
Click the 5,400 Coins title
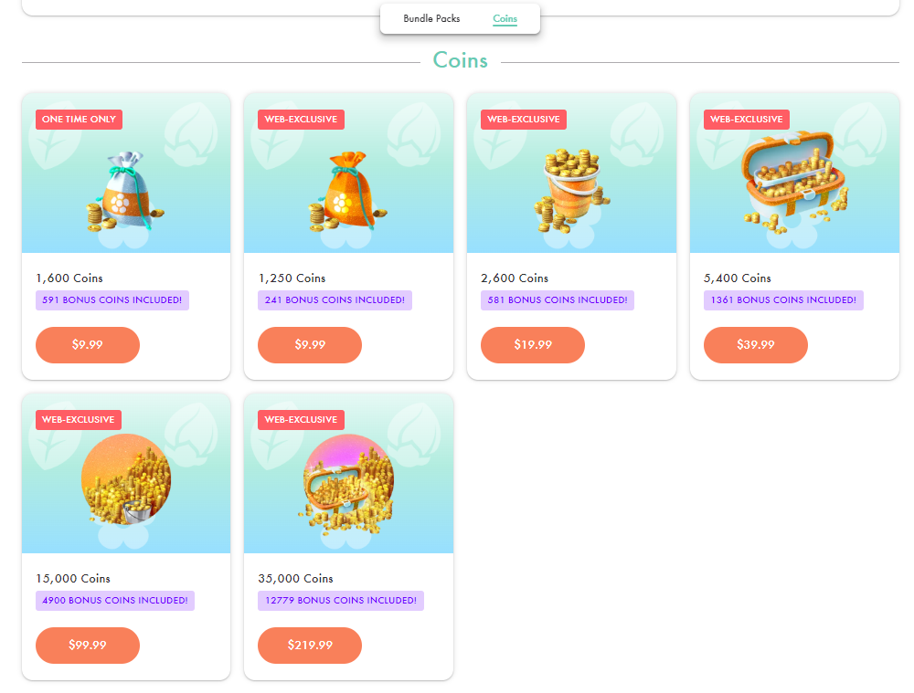pyautogui.click(x=738, y=278)
